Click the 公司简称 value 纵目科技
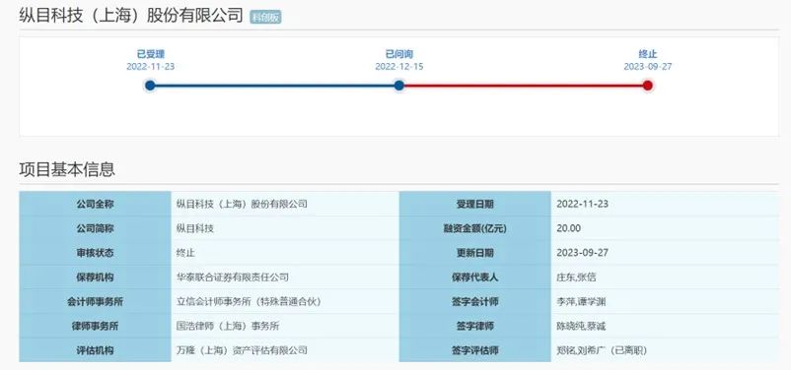 pyautogui.click(x=194, y=228)
